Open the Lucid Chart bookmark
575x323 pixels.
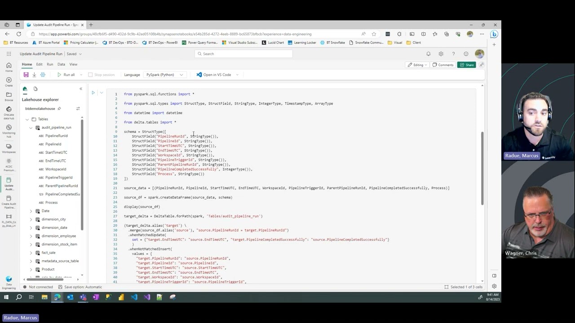[273, 43]
